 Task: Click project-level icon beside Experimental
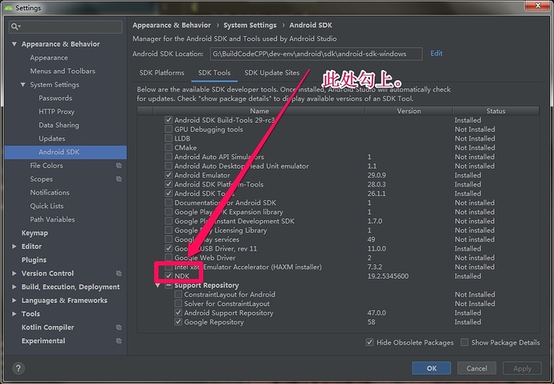click(x=119, y=341)
